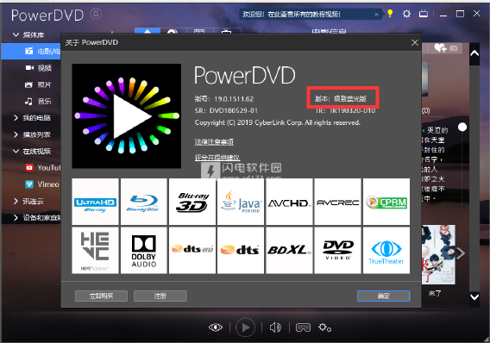Screen dimensions: 490x343
Task: Click the PowerDVD play logo image
Action: 127,116
